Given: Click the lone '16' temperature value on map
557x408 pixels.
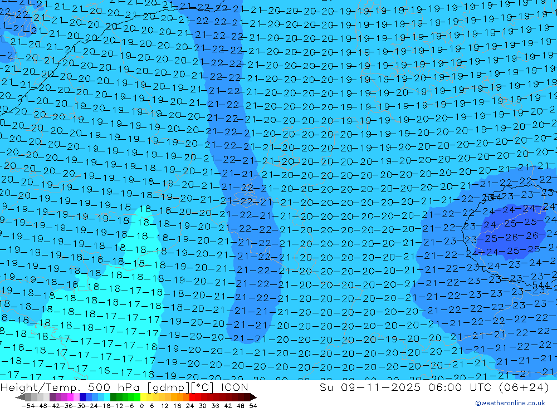Looking at the screenshot, I should pyautogui.click(x=104, y=371).
